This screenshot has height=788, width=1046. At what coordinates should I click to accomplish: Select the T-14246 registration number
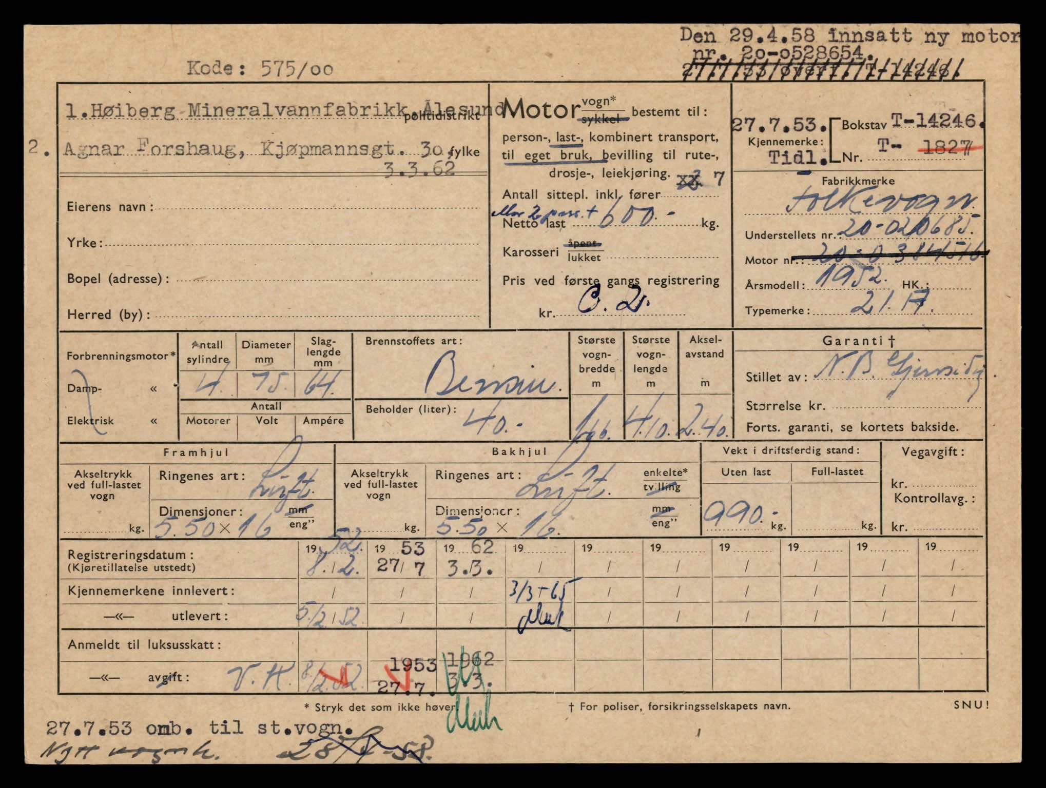[933, 121]
